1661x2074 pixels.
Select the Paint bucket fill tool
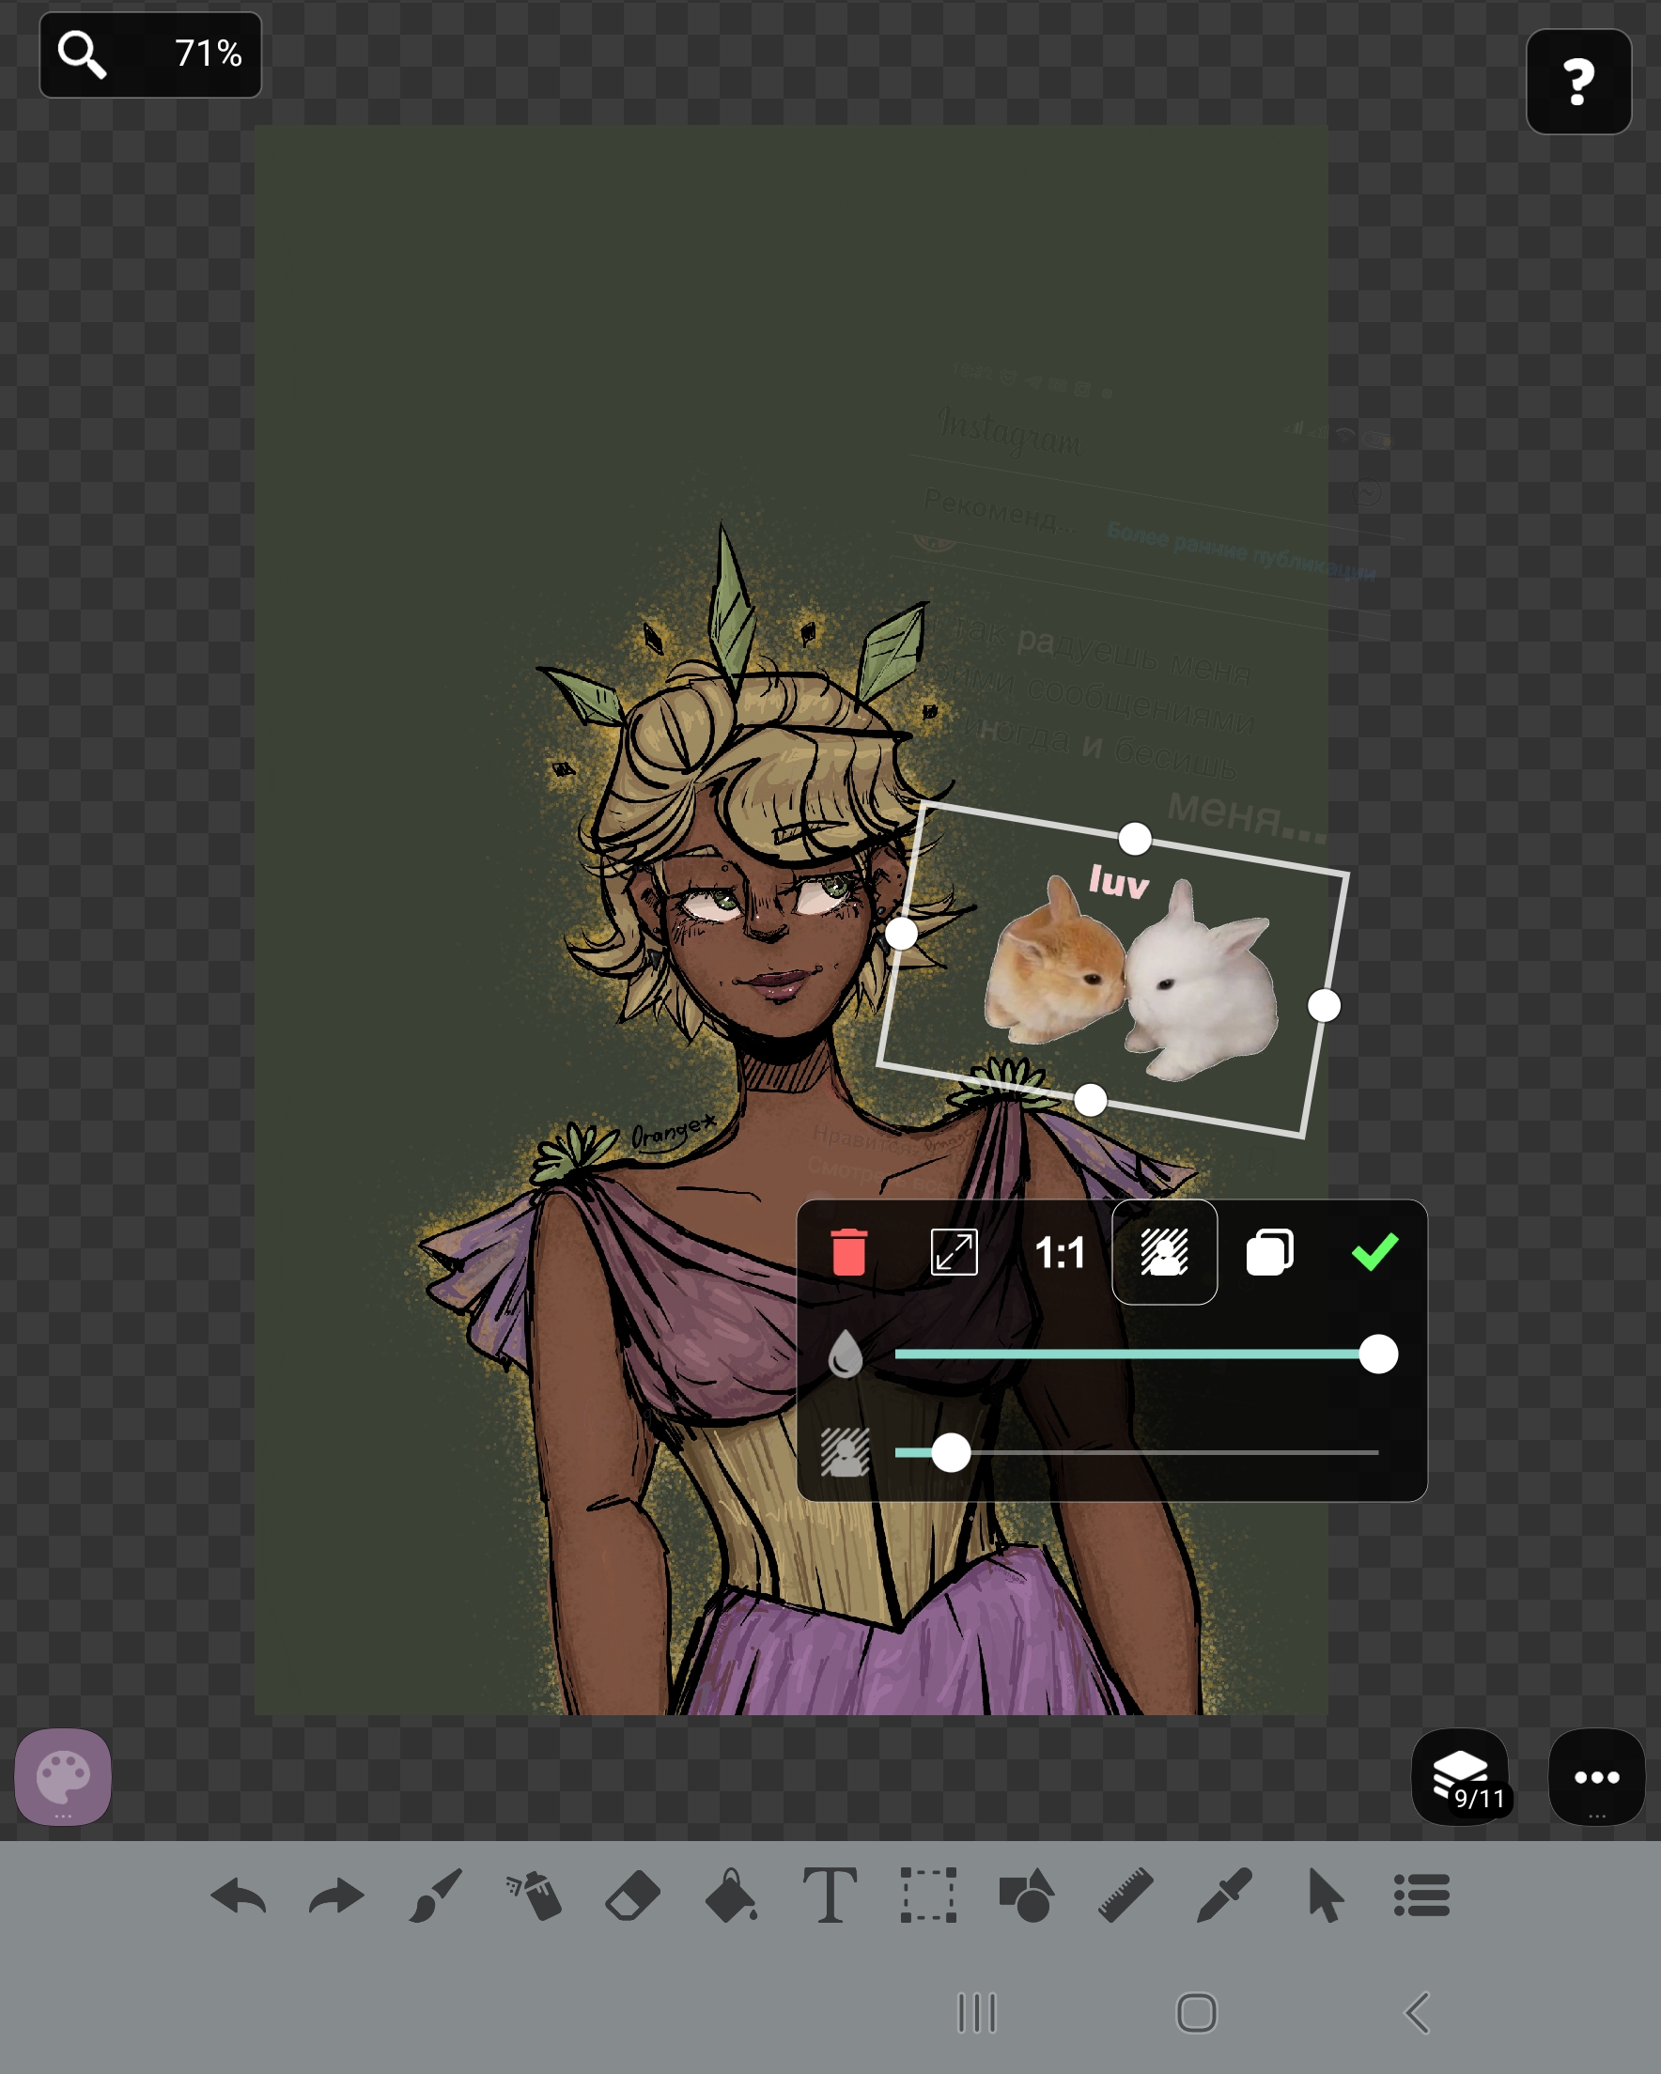[x=731, y=1896]
